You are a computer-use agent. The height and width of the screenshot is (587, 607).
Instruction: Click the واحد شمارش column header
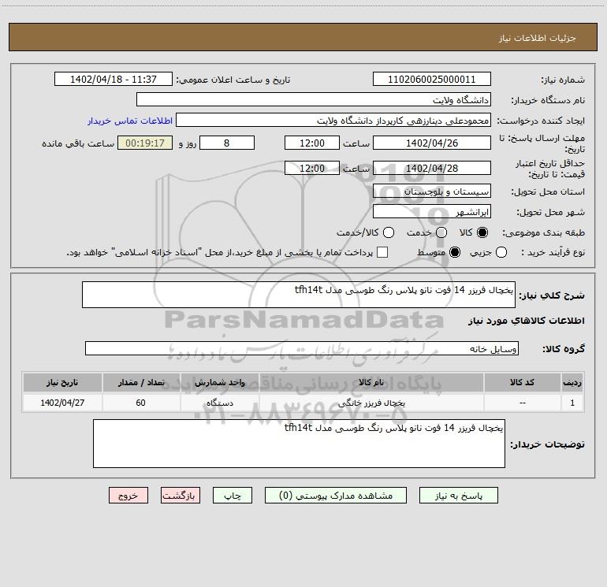click(219, 382)
